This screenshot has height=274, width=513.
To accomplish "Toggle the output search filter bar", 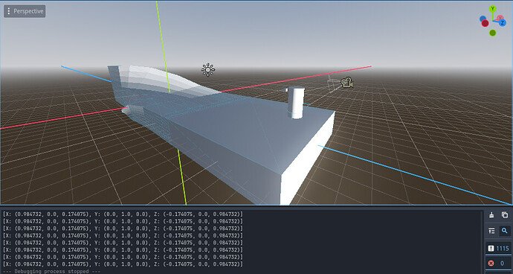I will (x=505, y=231).
